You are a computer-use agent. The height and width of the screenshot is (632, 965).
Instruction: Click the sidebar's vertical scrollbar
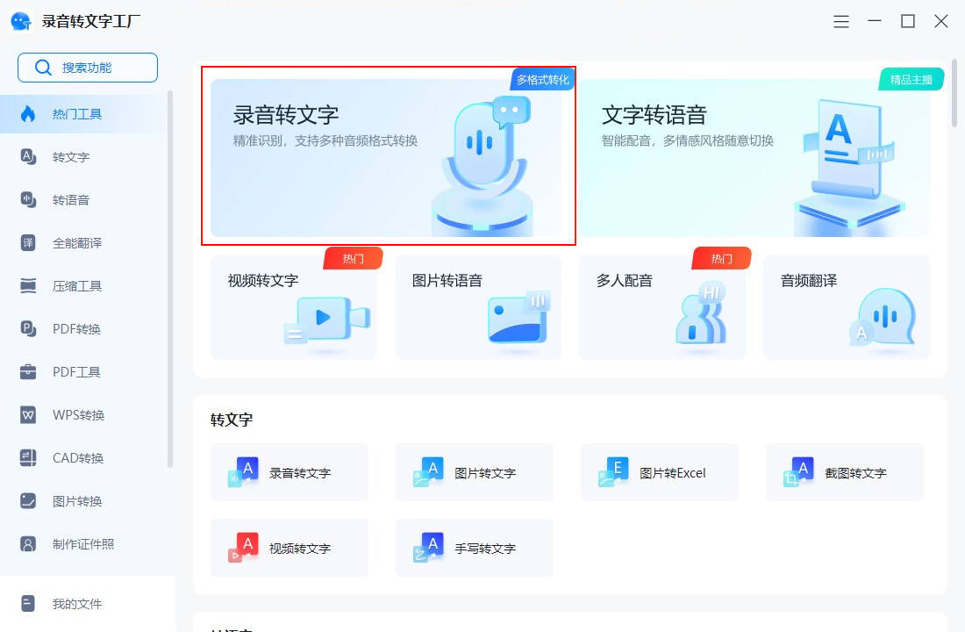170,279
